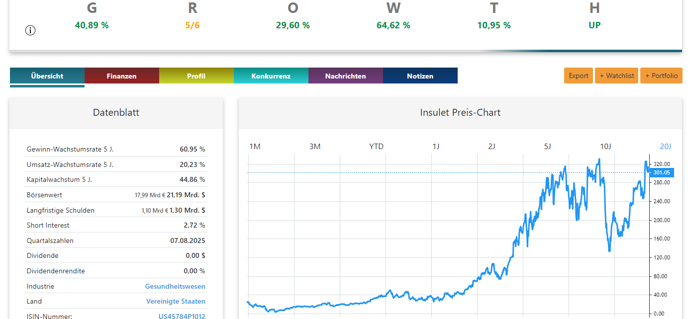
Task: Click the value 21,19 Mrd. $
Action: 186,195
